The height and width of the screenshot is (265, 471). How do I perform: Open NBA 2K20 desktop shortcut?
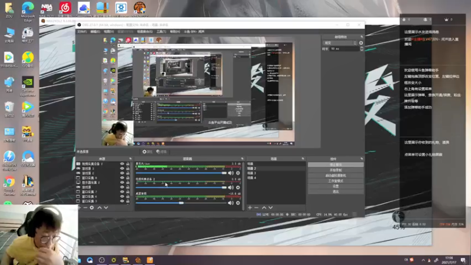[47, 10]
